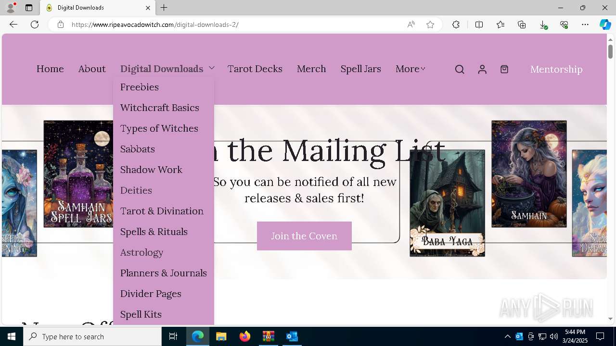Open the Spell Jars page
This screenshot has height=346, width=616.
click(x=361, y=69)
